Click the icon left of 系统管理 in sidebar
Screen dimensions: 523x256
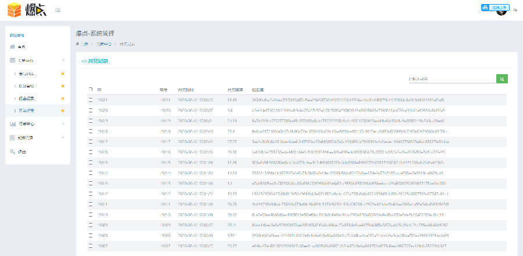pos(13,138)
